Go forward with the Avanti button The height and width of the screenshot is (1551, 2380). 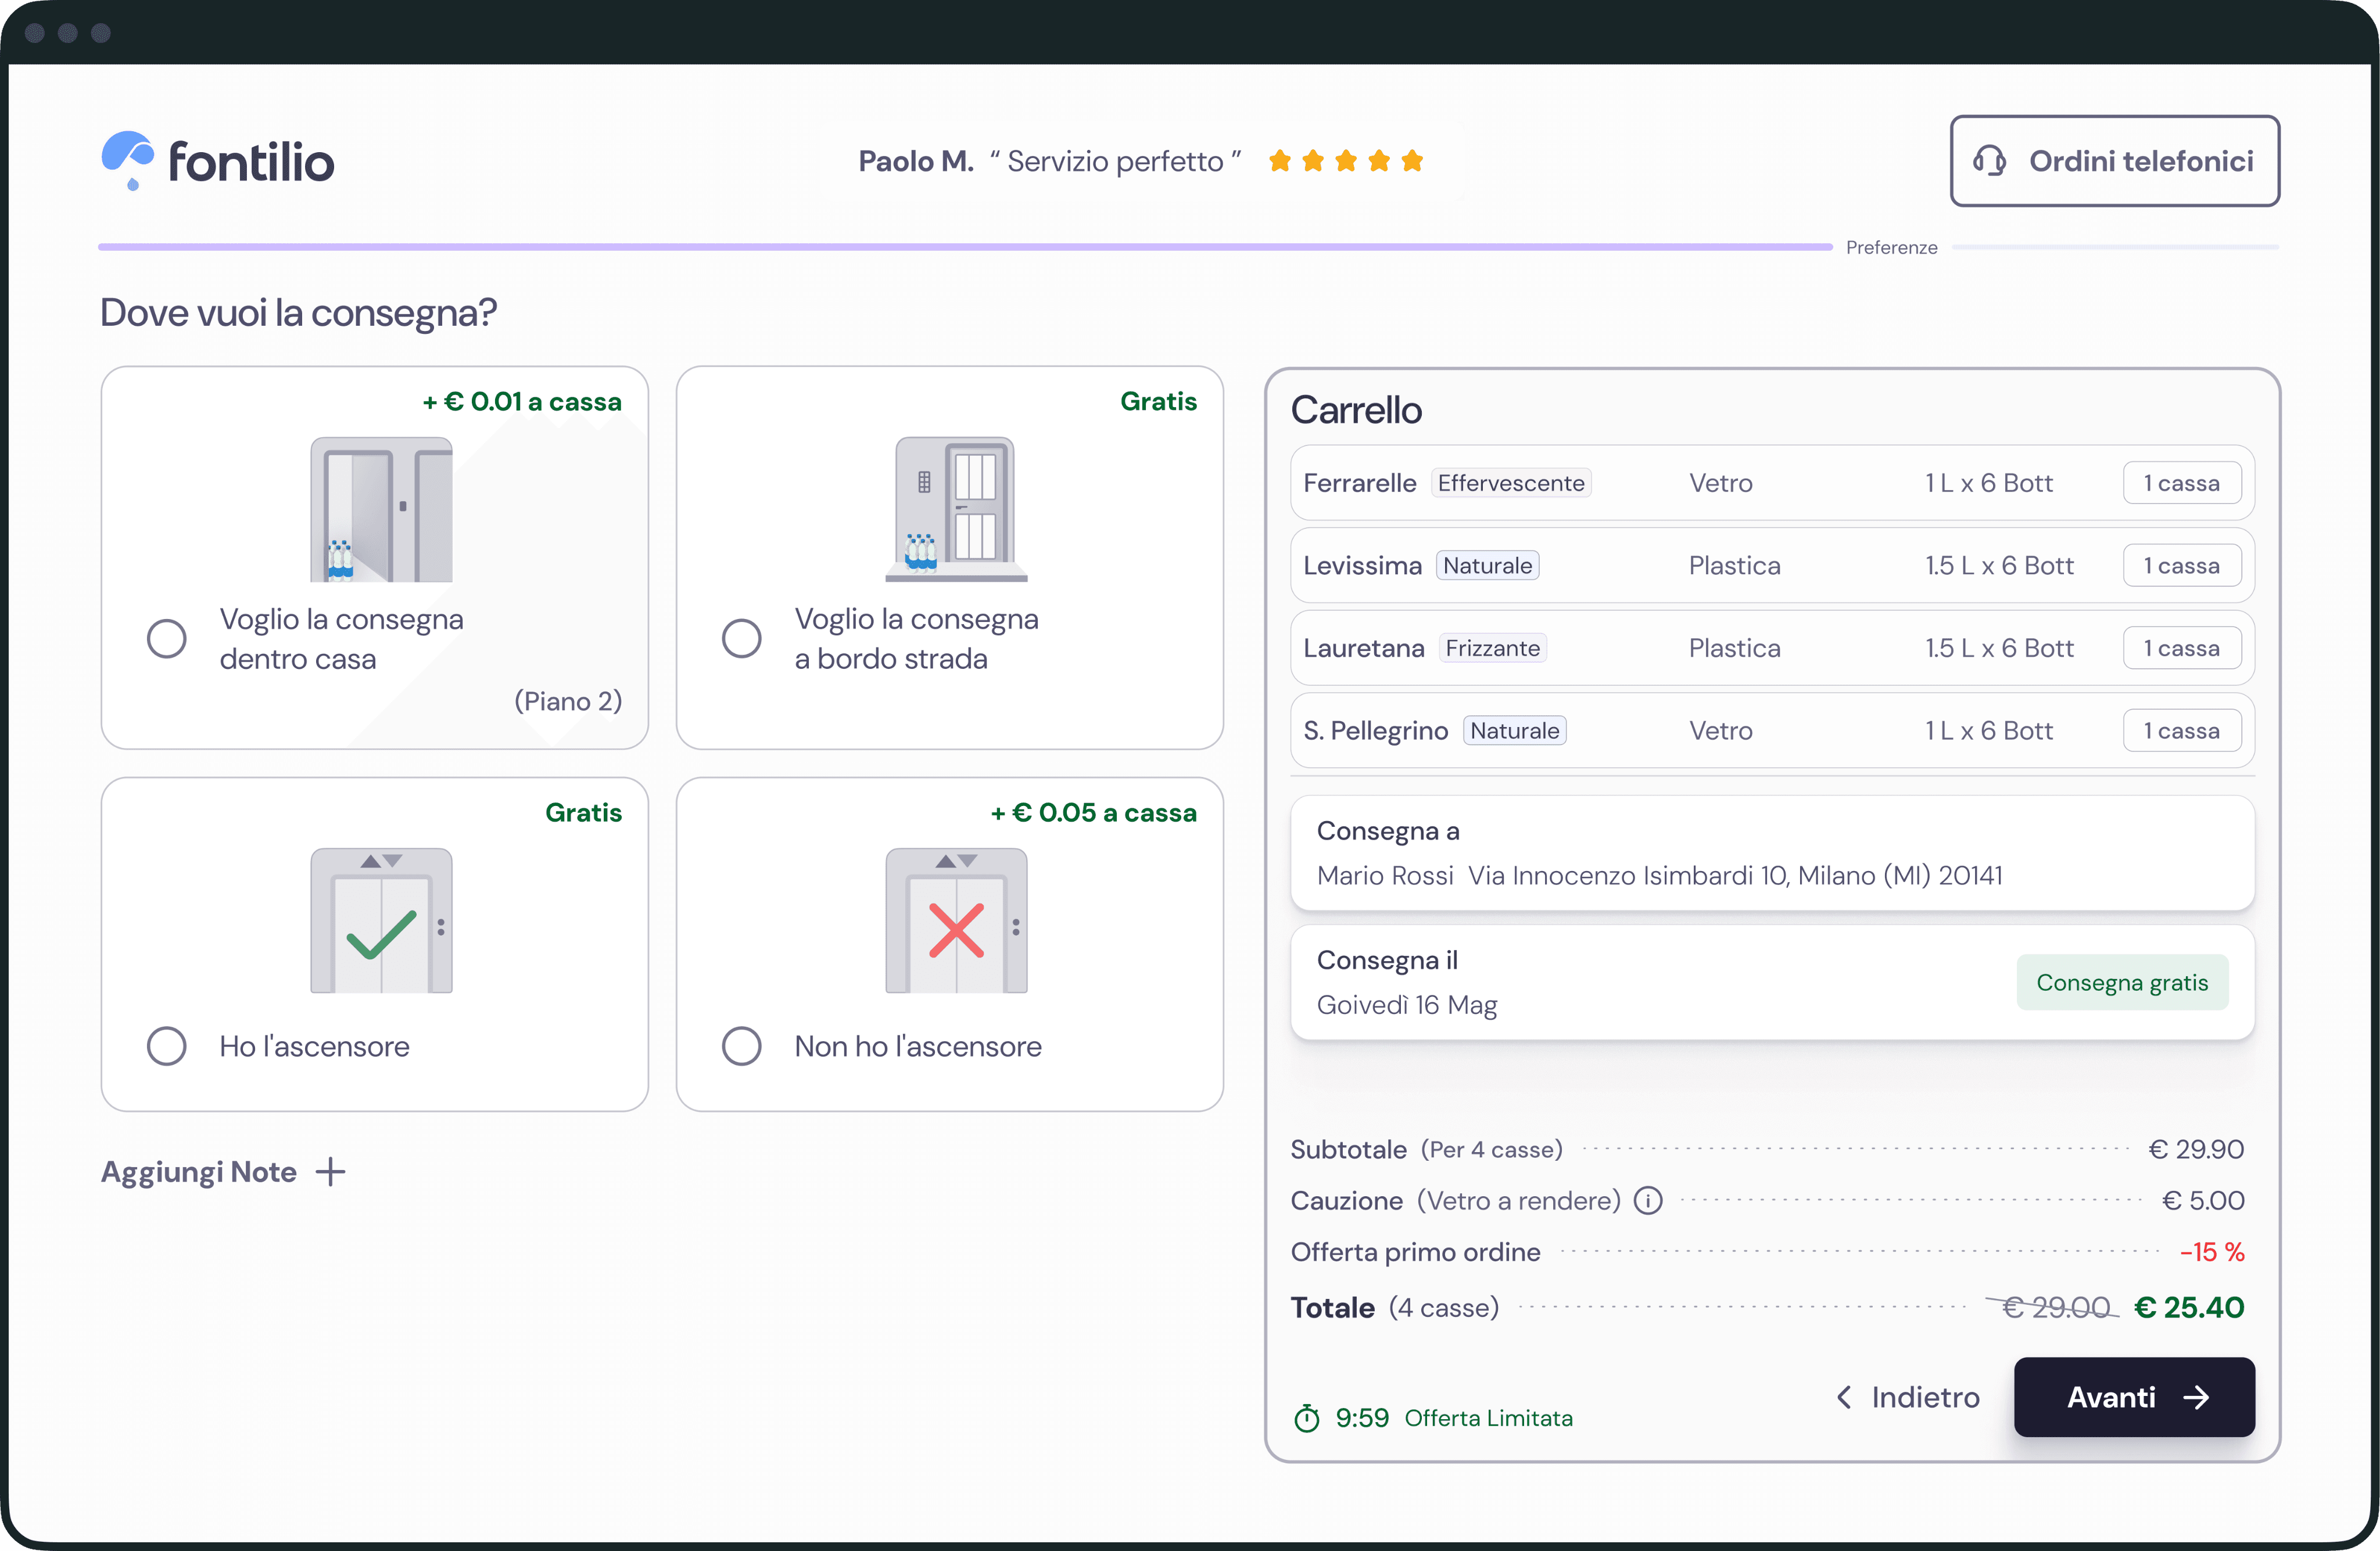point(2134,1397)
